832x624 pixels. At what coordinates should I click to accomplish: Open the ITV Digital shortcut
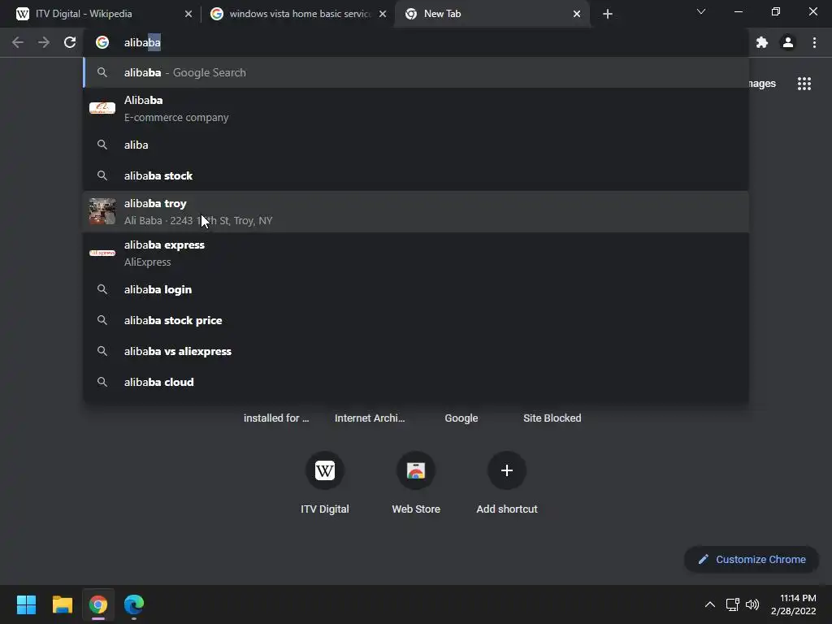click(325, 482)
